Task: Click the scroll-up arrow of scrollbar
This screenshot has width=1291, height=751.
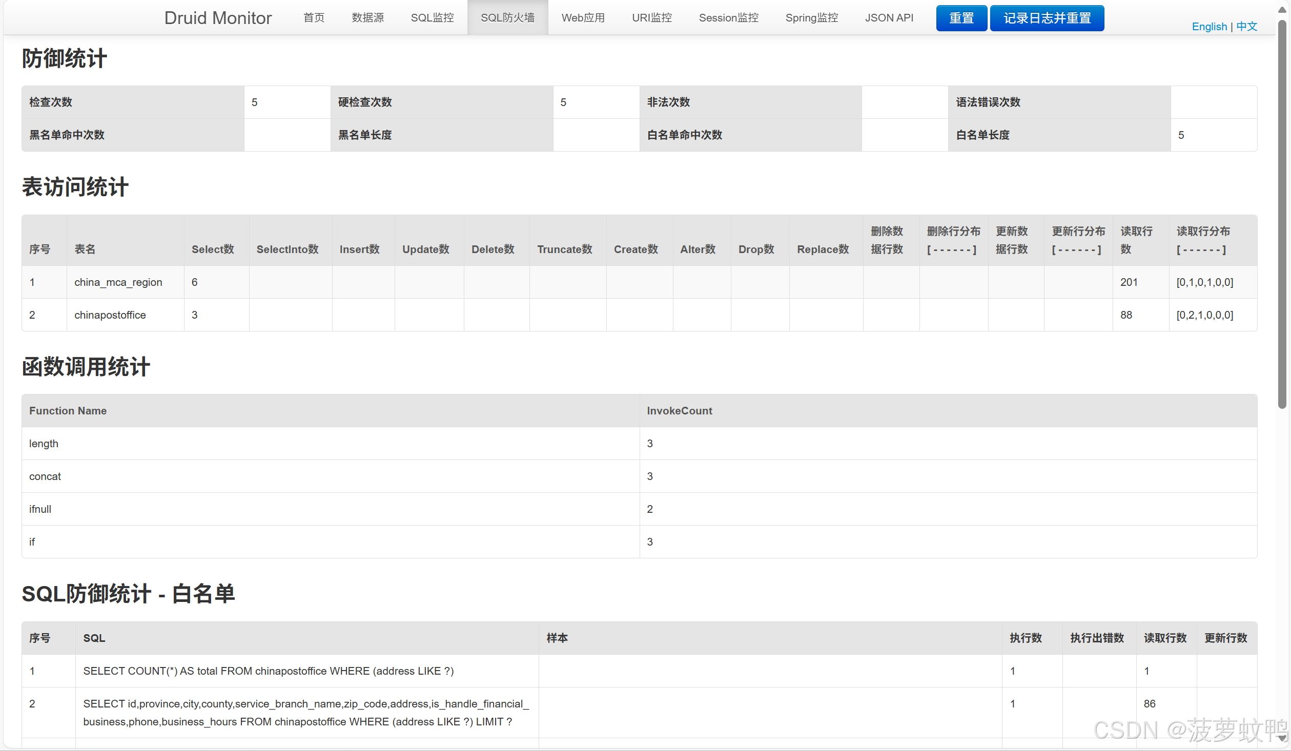Action: 1282,10
